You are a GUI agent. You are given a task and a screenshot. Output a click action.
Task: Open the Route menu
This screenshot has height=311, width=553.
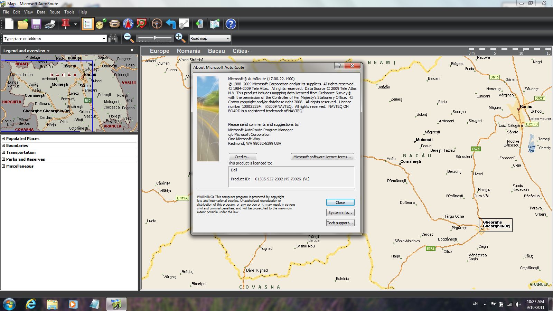point(55,12)
